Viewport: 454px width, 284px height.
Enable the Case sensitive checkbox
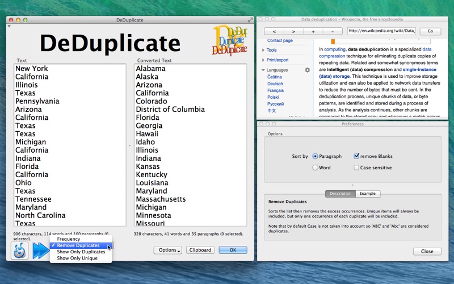[x=356, y=168]
